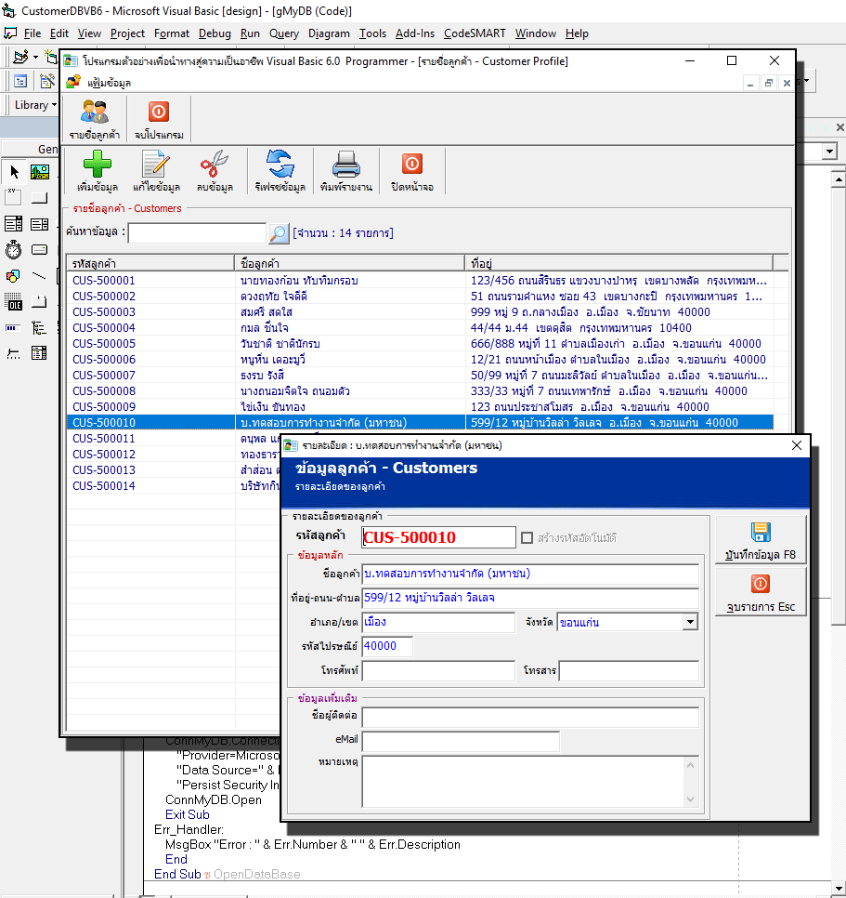The height and width of the screenshot is (898, 846).
Task: Open the แฟ้มข้อมูล menu
Action: [109, 83]
